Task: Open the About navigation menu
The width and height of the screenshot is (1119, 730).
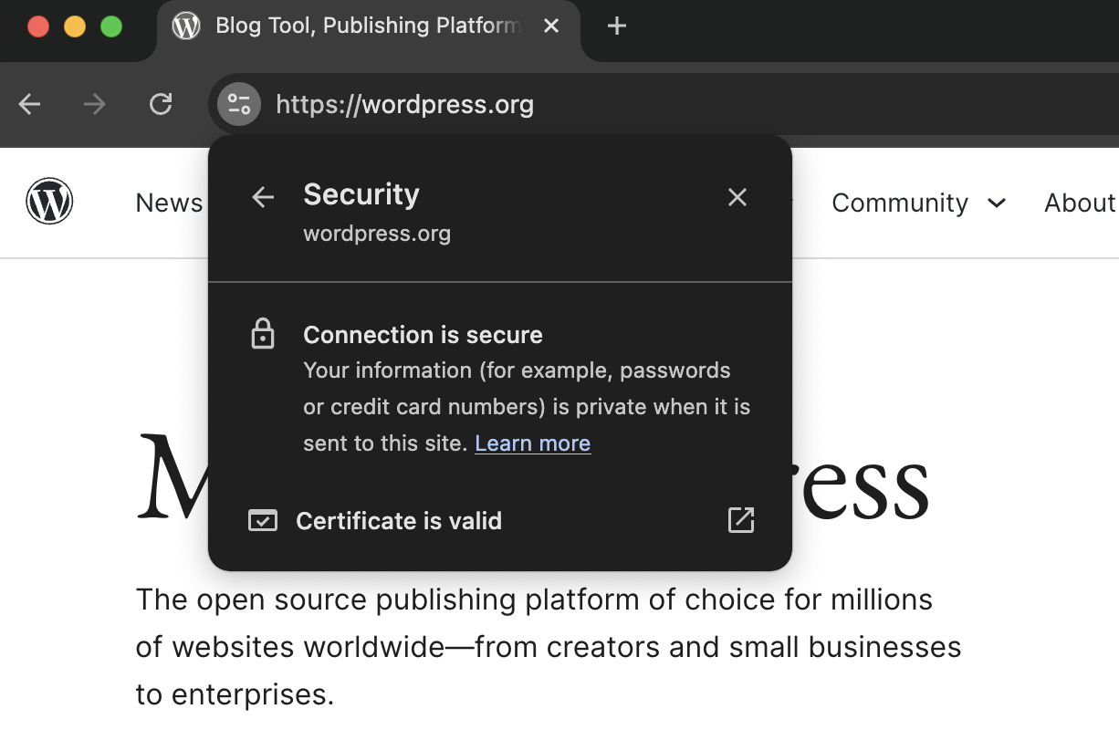Action: [1080, 203]
